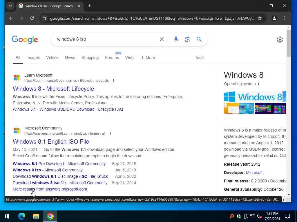Open 'Windows 8 iso - Microsoft Community' link
This screenshot has width=297, height=222.
click(48, 170)
